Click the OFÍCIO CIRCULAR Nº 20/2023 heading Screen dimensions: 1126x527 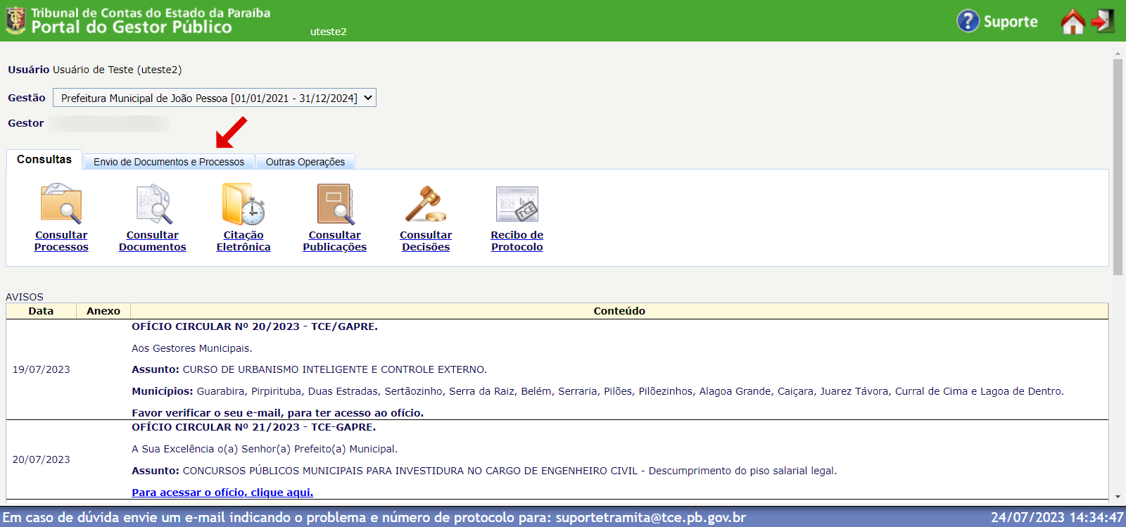(x=255, y=326)
